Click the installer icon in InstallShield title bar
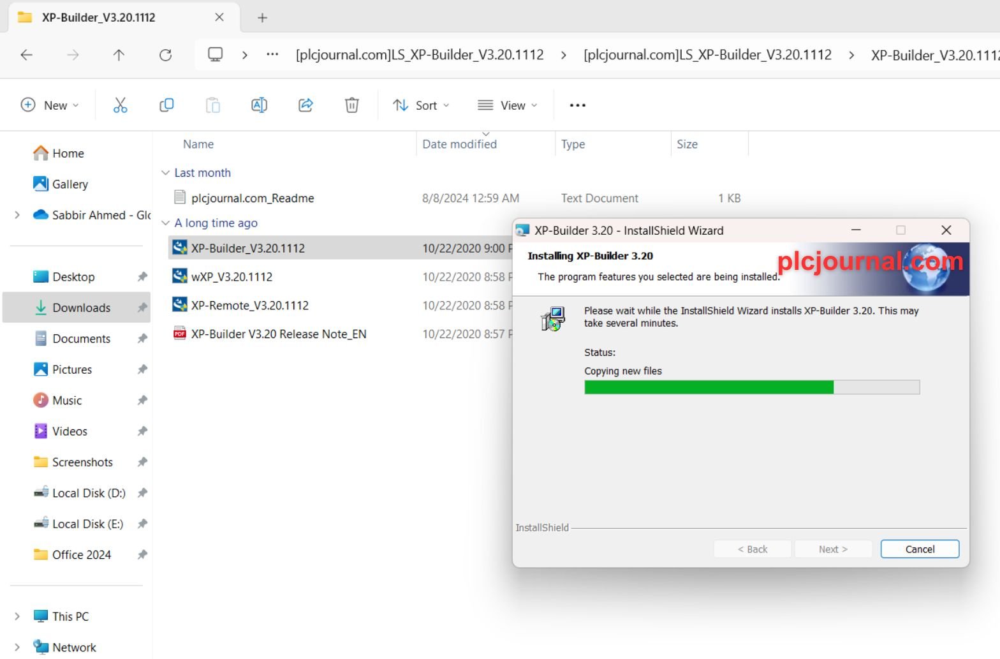 click(x=523, y=231)
